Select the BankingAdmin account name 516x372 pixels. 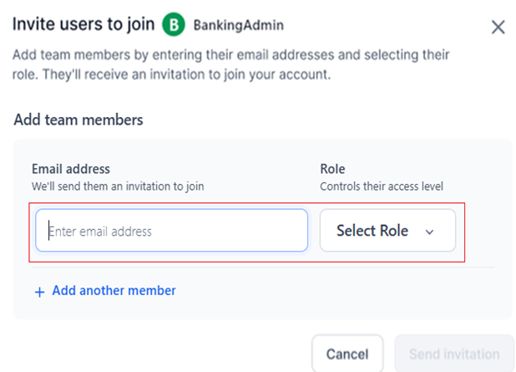point(238,26)
